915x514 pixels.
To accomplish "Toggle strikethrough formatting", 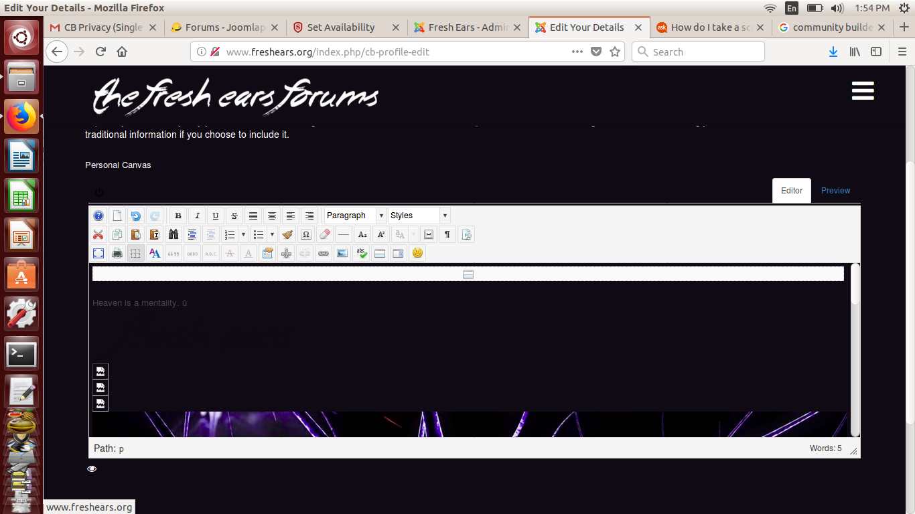I will click(x=234, y=216).
